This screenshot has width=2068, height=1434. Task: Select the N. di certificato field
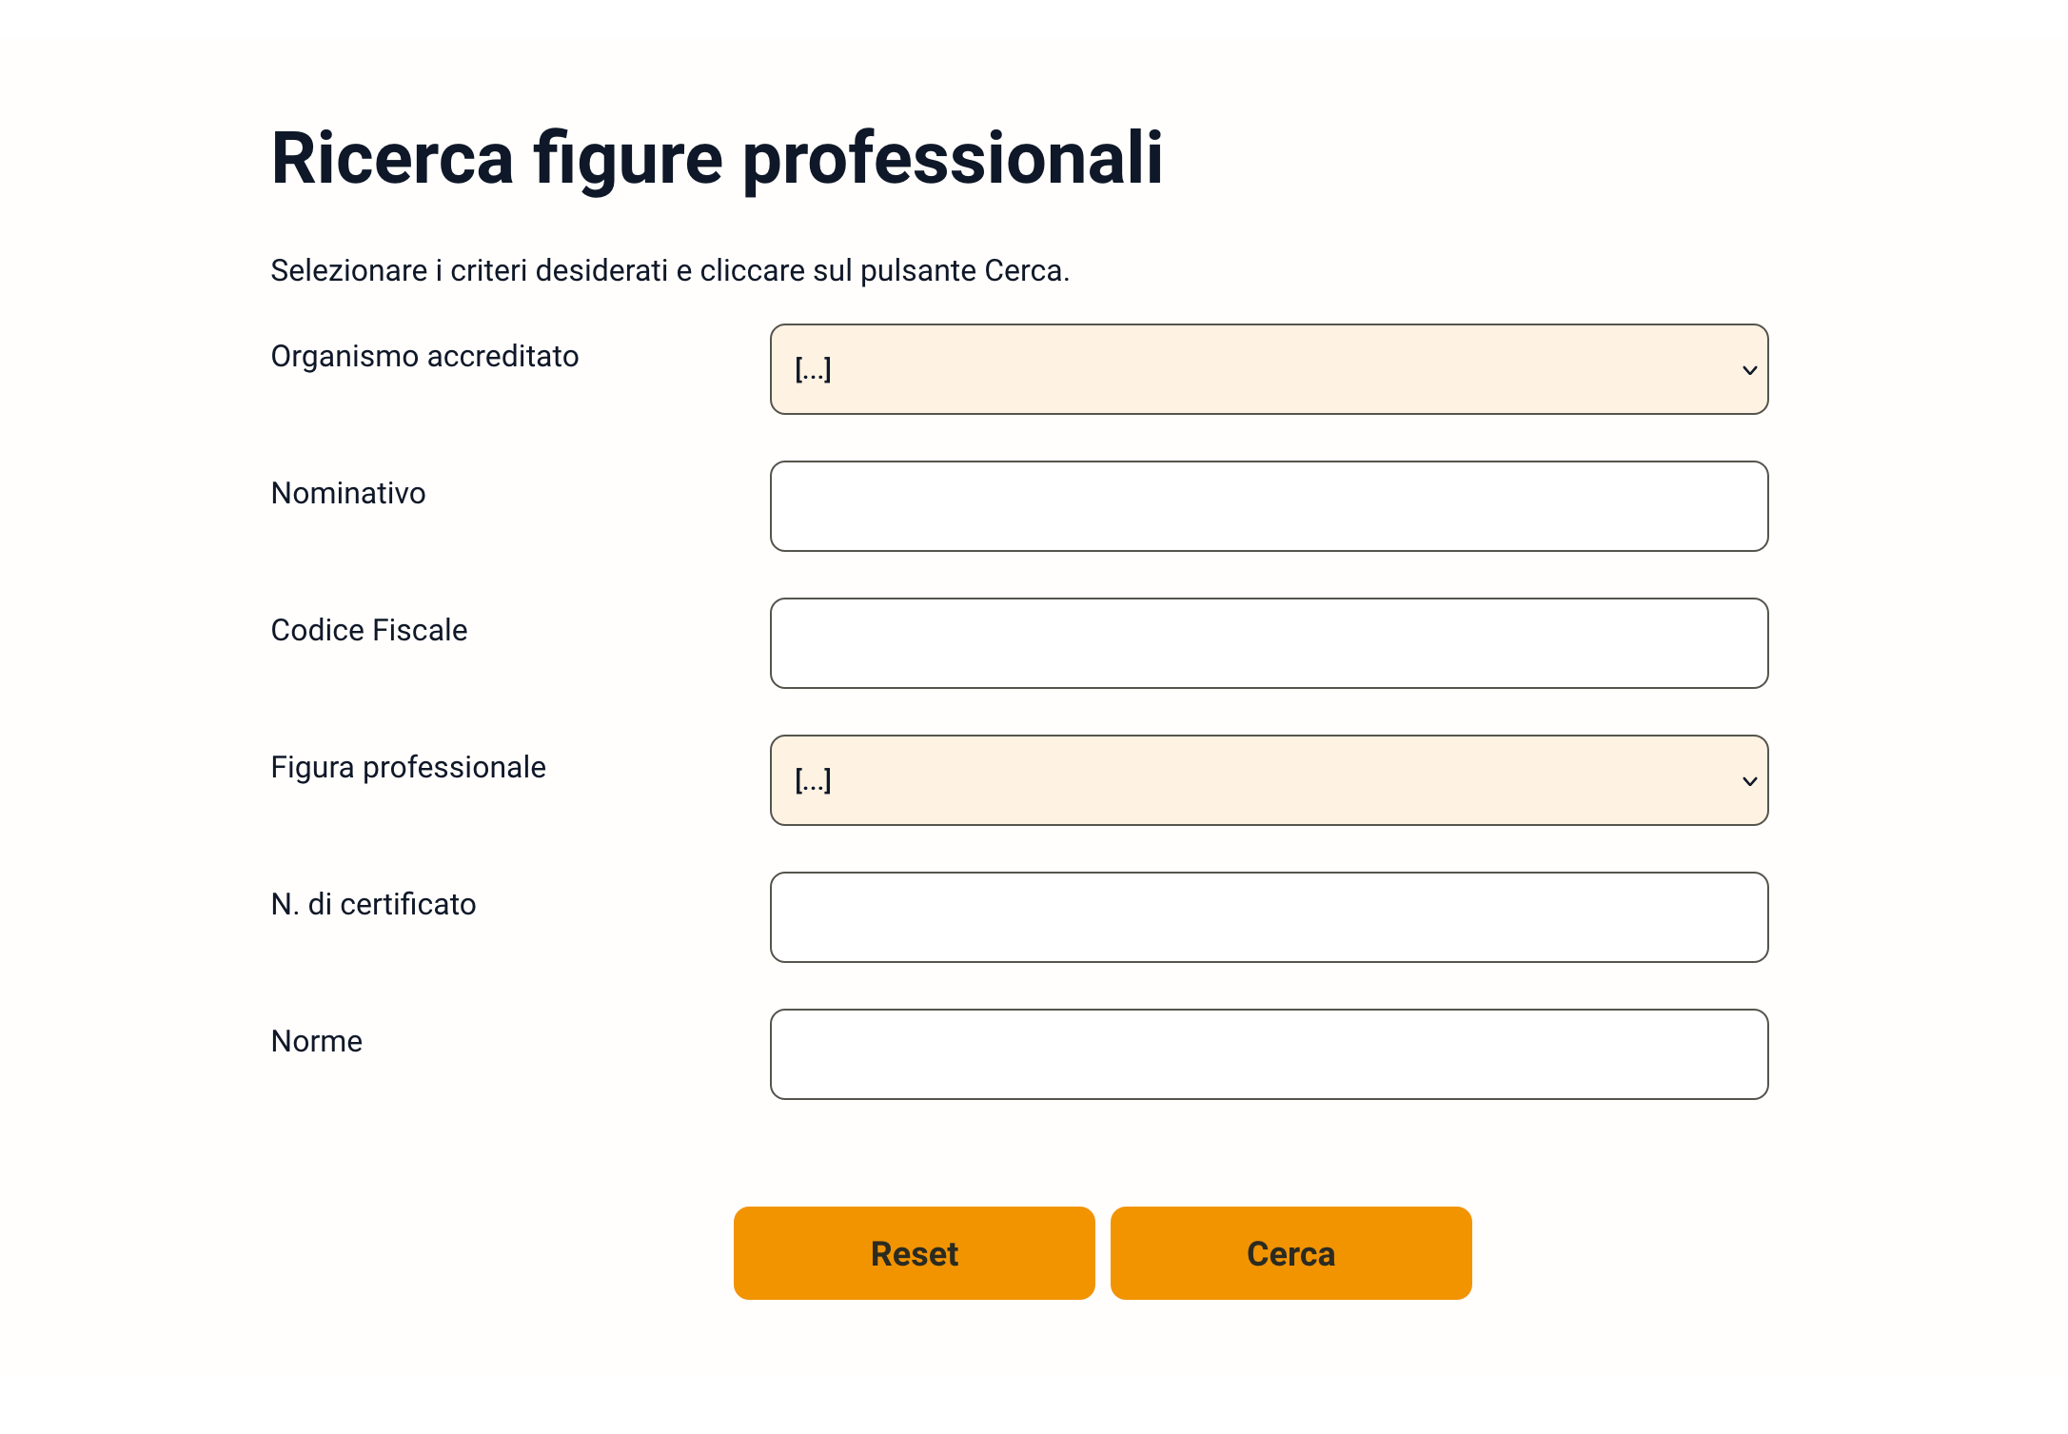pyautogui.click(x=1268, y=917)
